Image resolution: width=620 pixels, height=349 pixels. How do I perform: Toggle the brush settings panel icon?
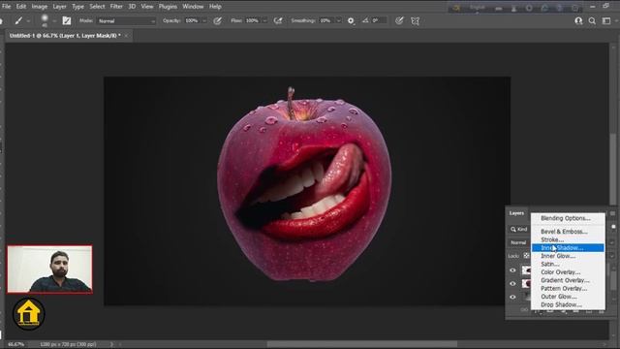tap(67, 20)
